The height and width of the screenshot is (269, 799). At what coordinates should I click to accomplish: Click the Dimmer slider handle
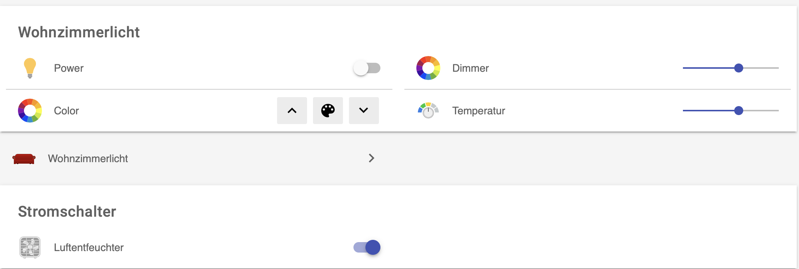[739, 68]
